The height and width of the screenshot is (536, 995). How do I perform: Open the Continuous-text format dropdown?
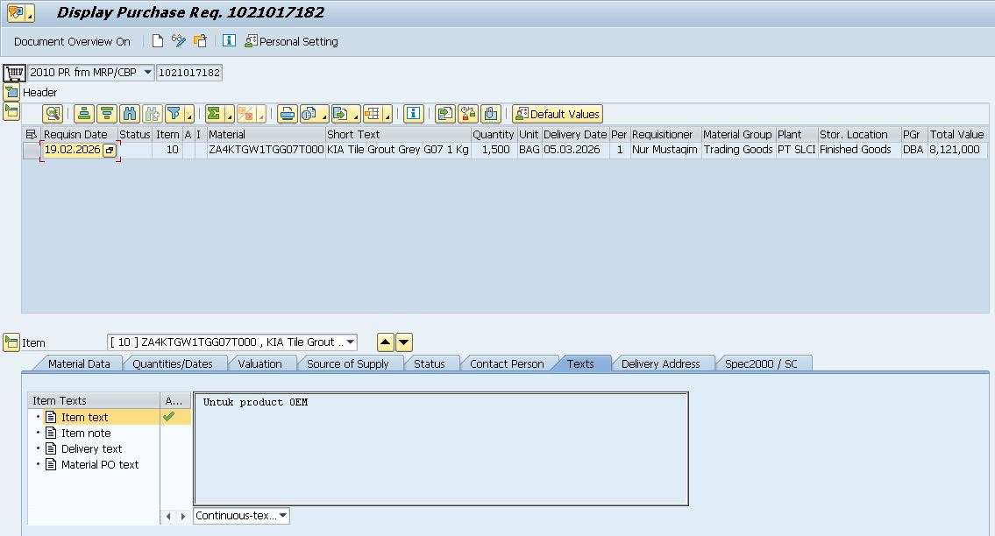(x=282, y=516)
